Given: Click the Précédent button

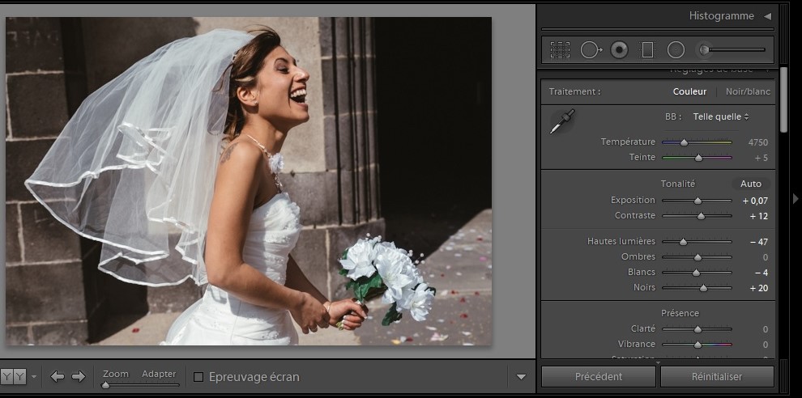Looking at the screenshot, I should tap(599, 376).
